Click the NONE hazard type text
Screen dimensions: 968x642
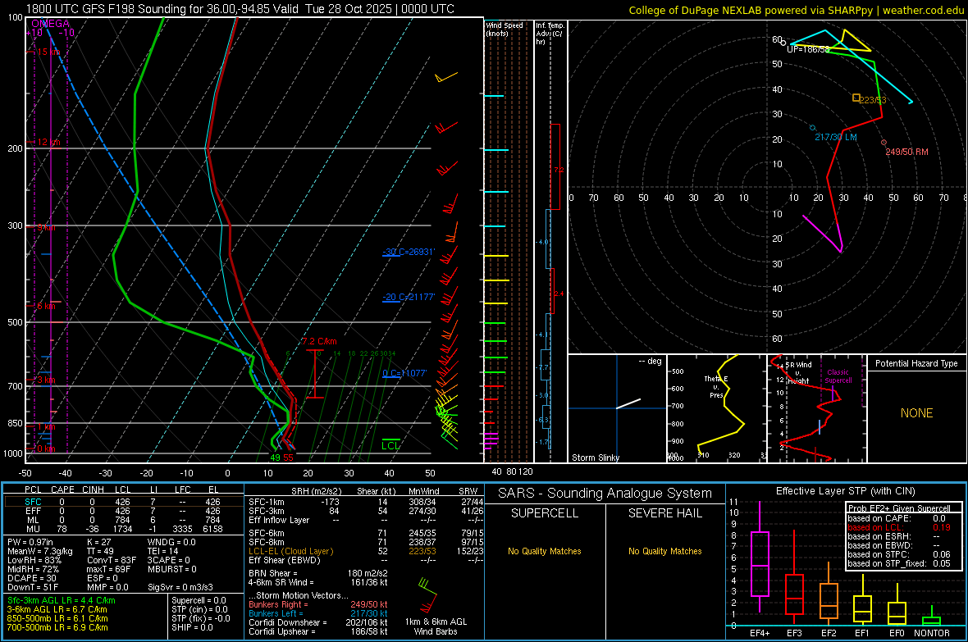[916, 413]
